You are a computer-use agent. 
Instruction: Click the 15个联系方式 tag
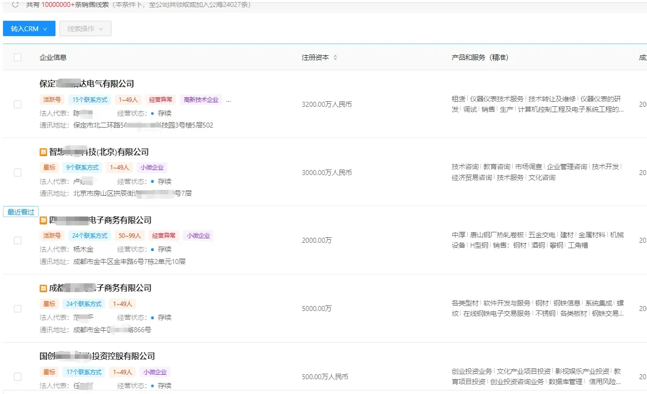90,100
